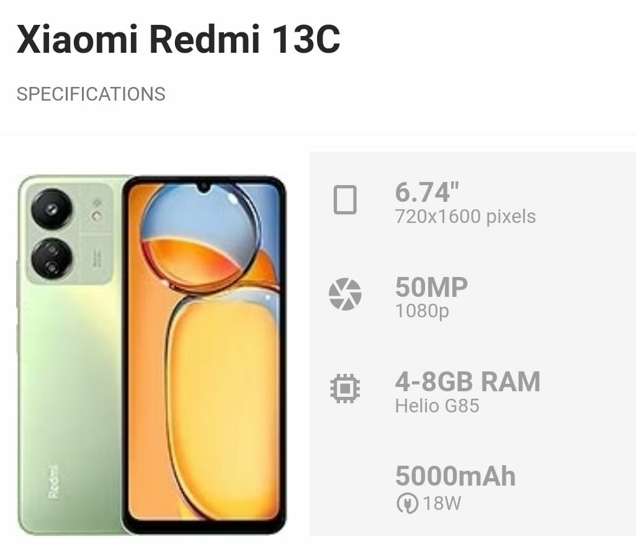Click the 1080p video spec text
Image resolution: width=636 pixels, height=549 pixels.
(422, 311)
